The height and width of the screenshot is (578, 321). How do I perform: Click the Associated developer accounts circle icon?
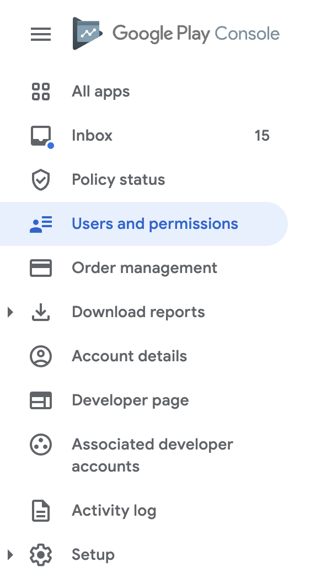tap(41, 445)
